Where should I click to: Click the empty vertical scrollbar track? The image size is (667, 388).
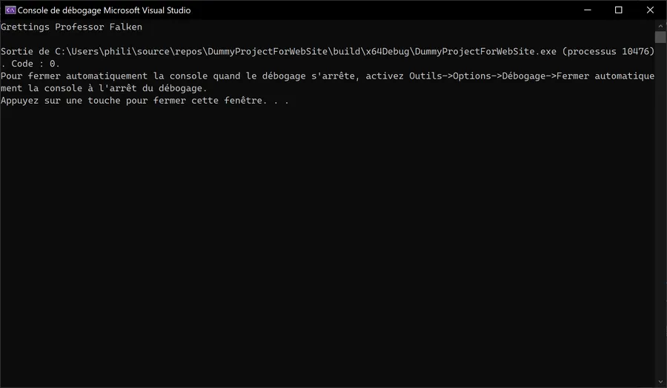[x=660, y=208]
